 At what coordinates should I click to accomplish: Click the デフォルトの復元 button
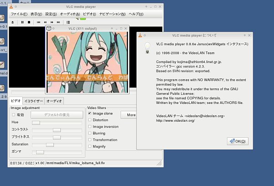[x=57, y=115]
